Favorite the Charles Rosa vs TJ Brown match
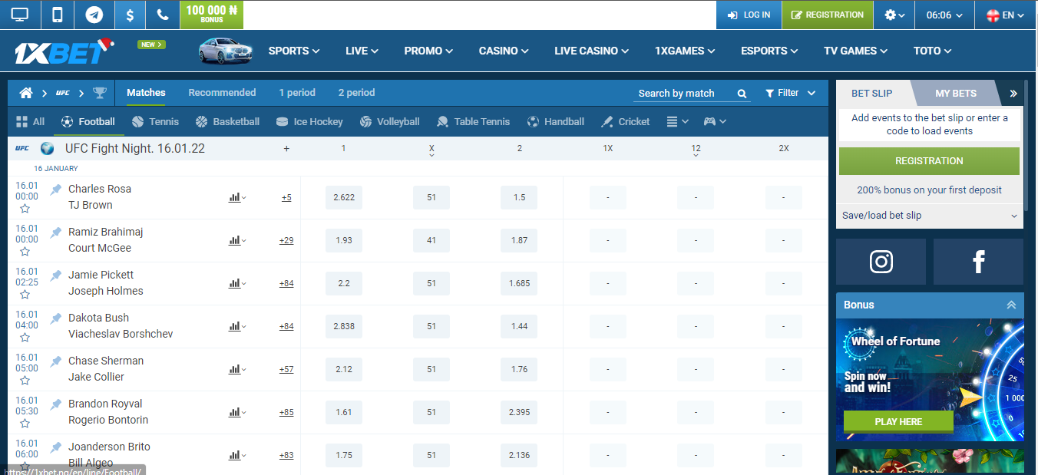This screenshot has width=1038, height=475. pos(25,209)
